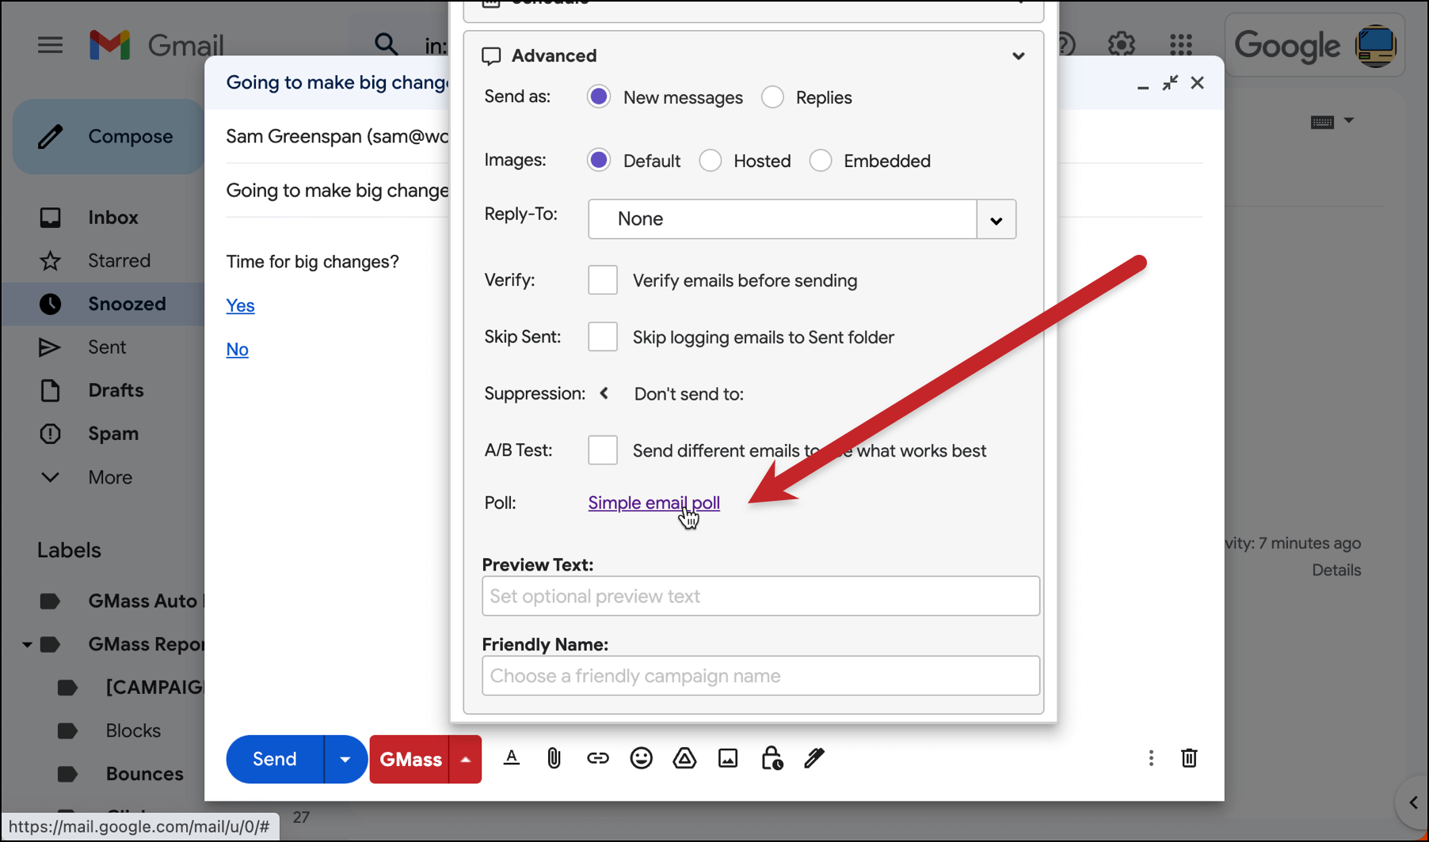Enable Skip logging emails to Sent folder
The height and width of the screenshot is (842, 1429).
(x=603, y=337)
